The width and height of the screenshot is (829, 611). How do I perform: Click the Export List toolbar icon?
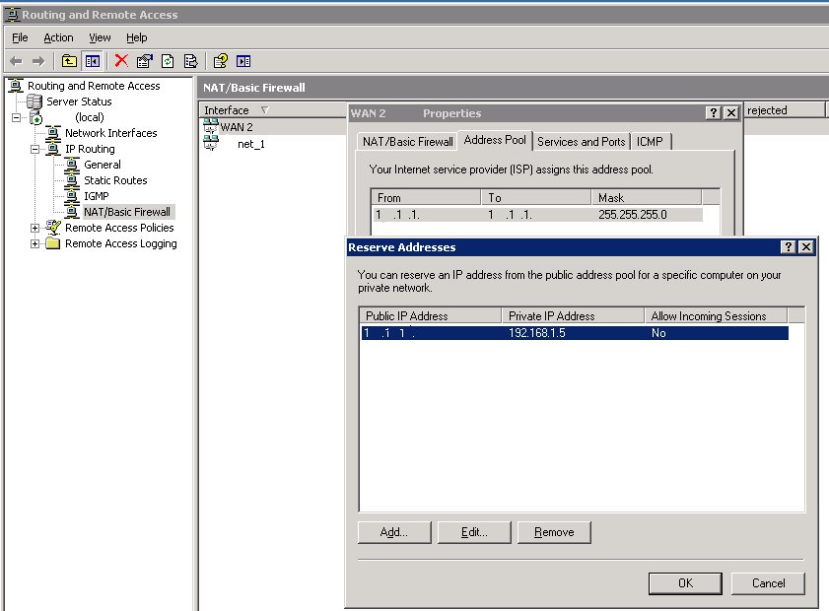[190, 61]
